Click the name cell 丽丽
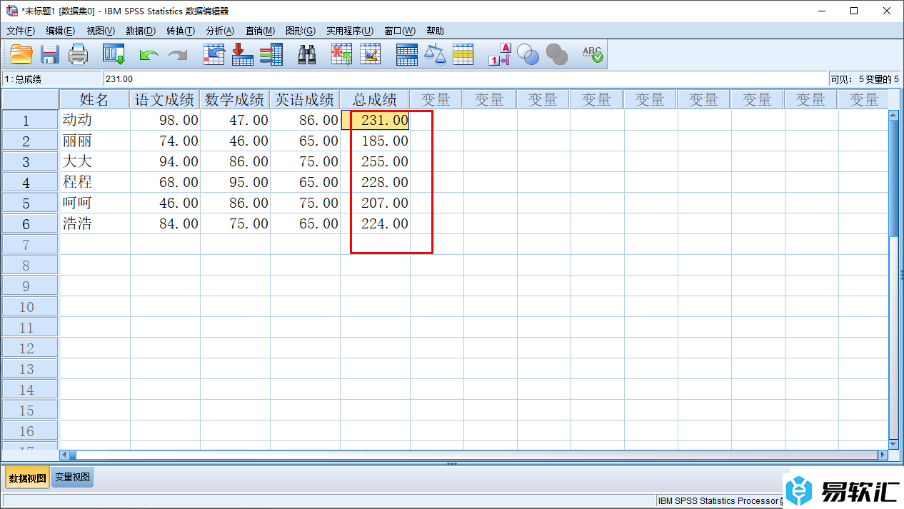Viewport: 904px width, 509px height. click(94, 141)
